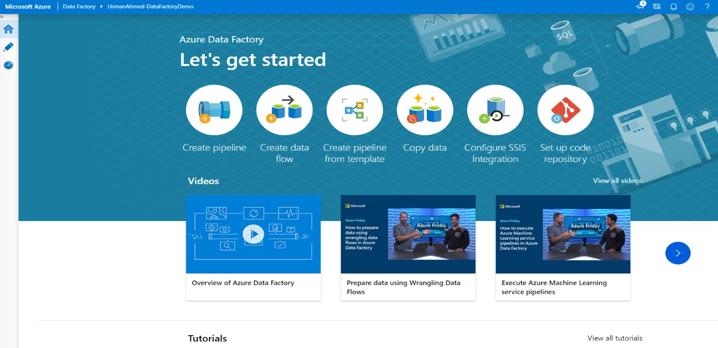Click the View all tutorials link
Screen dimensions: 718x348
click(x=615, y=338)
